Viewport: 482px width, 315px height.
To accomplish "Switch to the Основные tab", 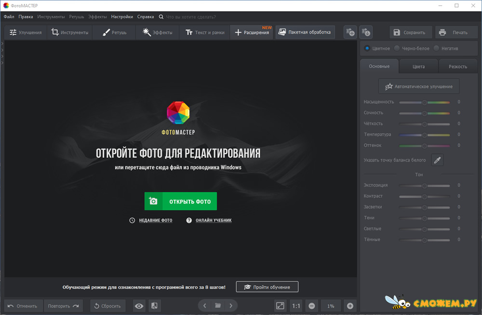I will click(x=379, y=66).
